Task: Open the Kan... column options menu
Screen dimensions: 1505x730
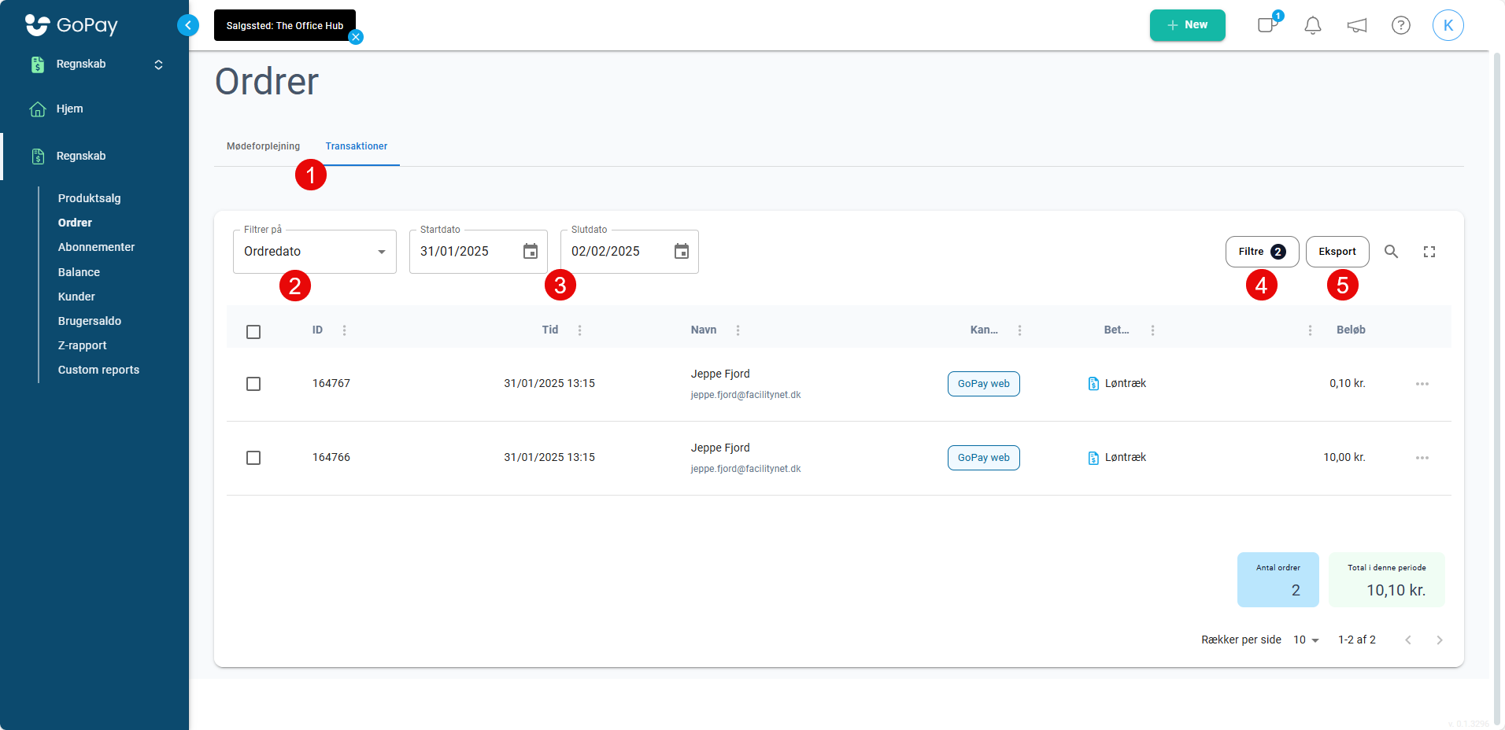Action: pyautogui.click(x=1020, y=330)
